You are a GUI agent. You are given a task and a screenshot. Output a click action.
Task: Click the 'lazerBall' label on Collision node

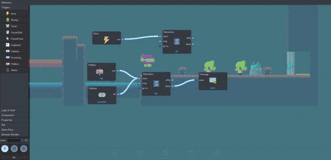pos(102,102)
